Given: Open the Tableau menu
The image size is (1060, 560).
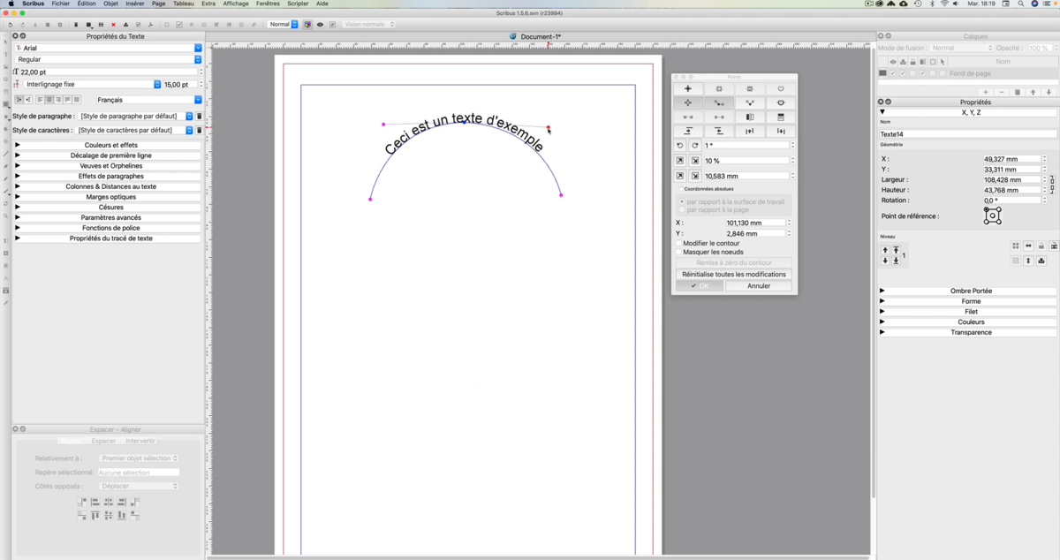Looking at the screenshot, I should tap(183, 4).
